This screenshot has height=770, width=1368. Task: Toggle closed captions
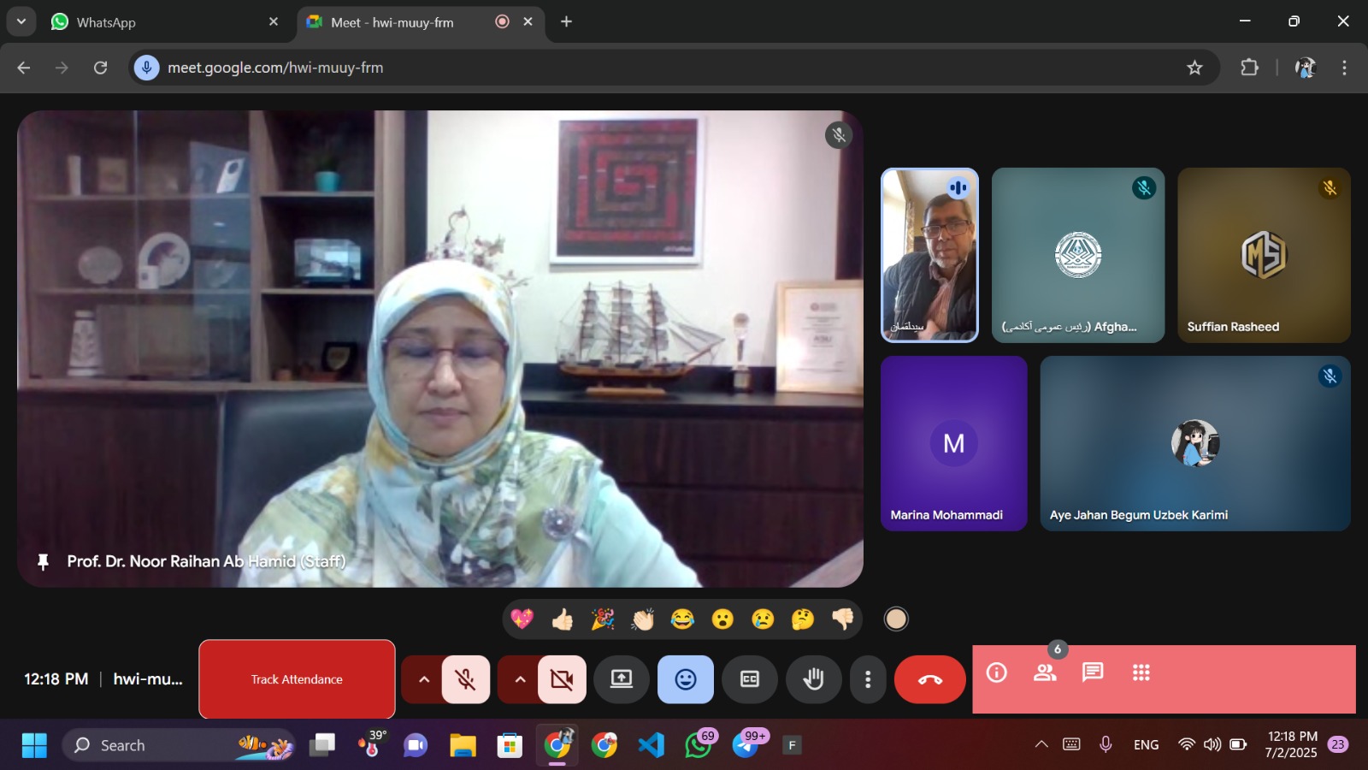750,679
